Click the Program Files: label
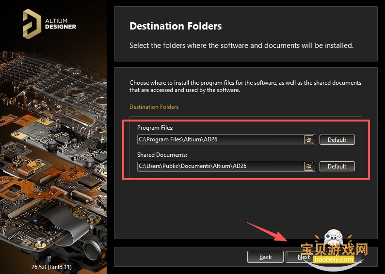Viewport: 385px width, 274px height. pos(155,128)
